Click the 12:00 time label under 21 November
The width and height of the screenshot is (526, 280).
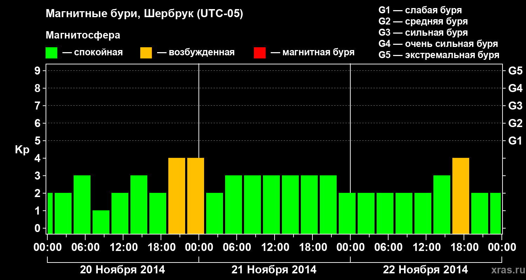[274, 247]
